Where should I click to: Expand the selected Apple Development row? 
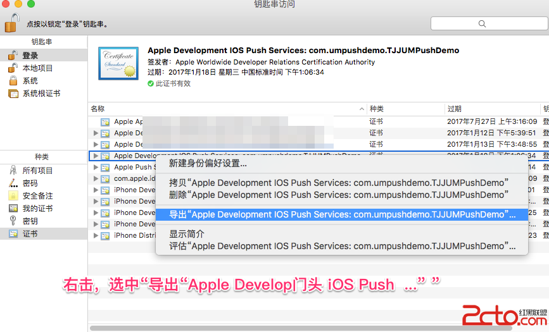pos(96,156)
